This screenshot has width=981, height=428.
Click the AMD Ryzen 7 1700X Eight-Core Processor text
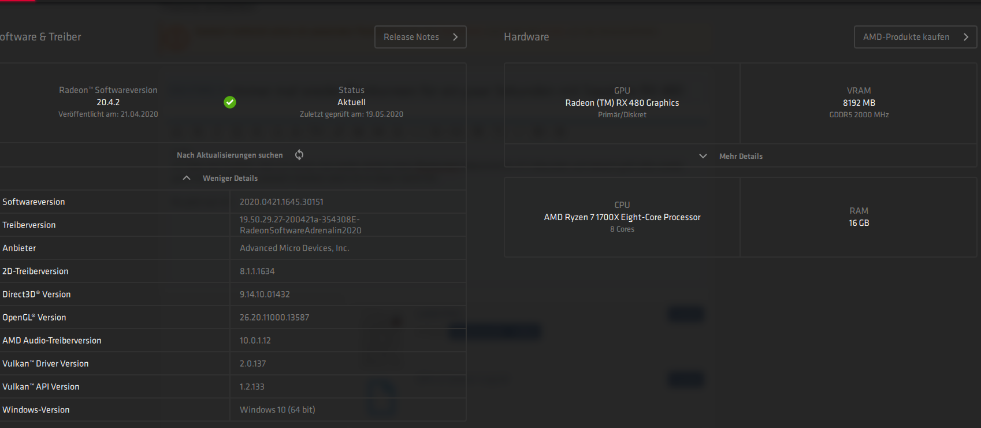(622, 217)
